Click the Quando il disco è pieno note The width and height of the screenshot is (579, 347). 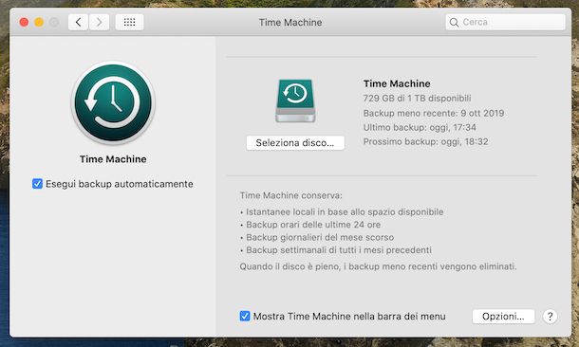(378, 266)
